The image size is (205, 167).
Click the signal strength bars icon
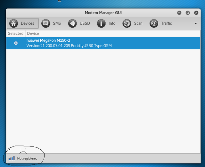12,158
